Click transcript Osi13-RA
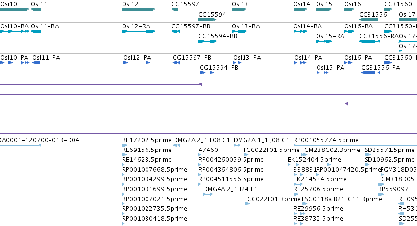Screen dimensions: 417x226 [x=246, y=26]
